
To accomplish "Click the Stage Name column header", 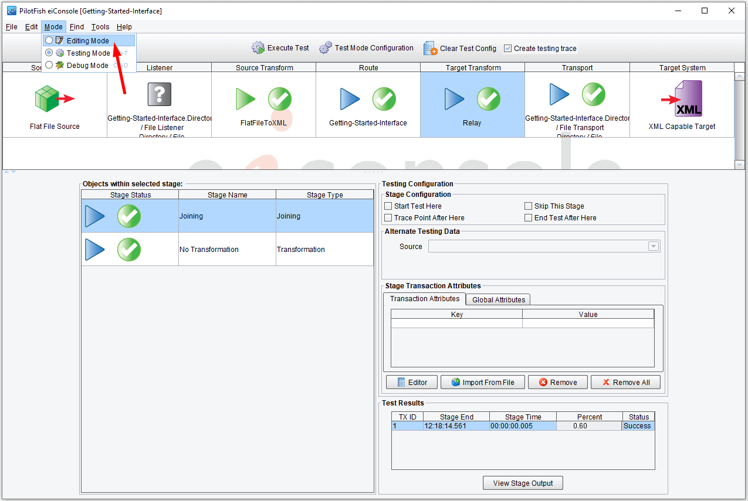I will click(228, 195).
